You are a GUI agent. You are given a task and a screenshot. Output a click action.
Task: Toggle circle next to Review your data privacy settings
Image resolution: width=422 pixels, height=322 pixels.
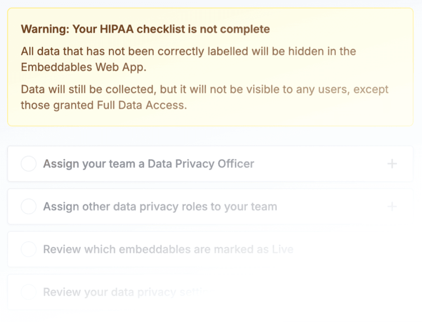tap(28, 292)
